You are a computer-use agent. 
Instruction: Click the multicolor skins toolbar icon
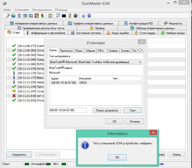(x=37, y=16)
